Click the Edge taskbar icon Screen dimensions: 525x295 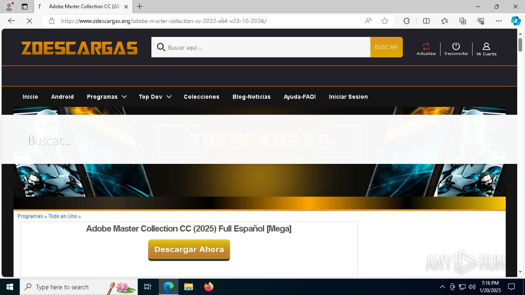point(169,287)
